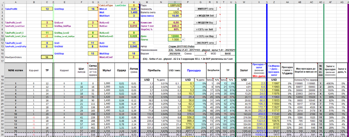This screenshot has width=349, height=137.
Task: Click the Безубыток table header
Action: tap(213, 70)
